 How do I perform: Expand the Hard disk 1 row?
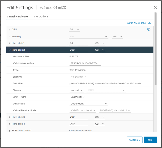click(x=9, y=43)
